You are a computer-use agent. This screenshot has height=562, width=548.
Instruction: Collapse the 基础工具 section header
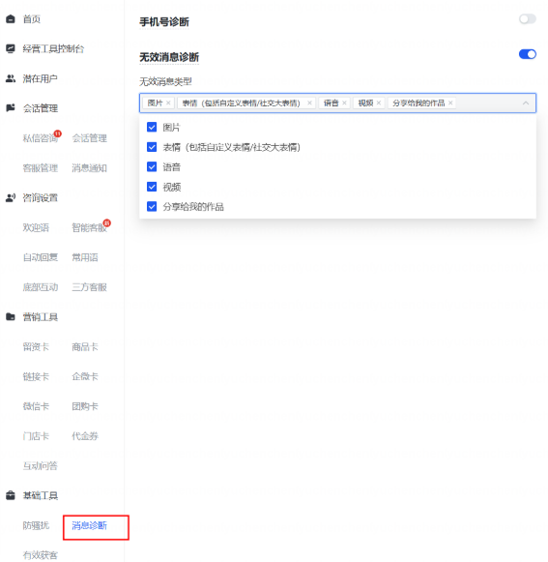41,495
